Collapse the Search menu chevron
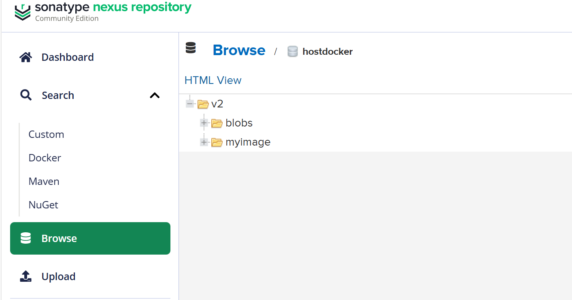The width and height of the screenshot is (572, 300). (x=155, y=96)
